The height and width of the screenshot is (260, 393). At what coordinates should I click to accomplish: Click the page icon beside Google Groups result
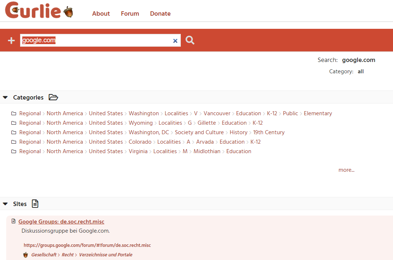(x=14, y=221)
